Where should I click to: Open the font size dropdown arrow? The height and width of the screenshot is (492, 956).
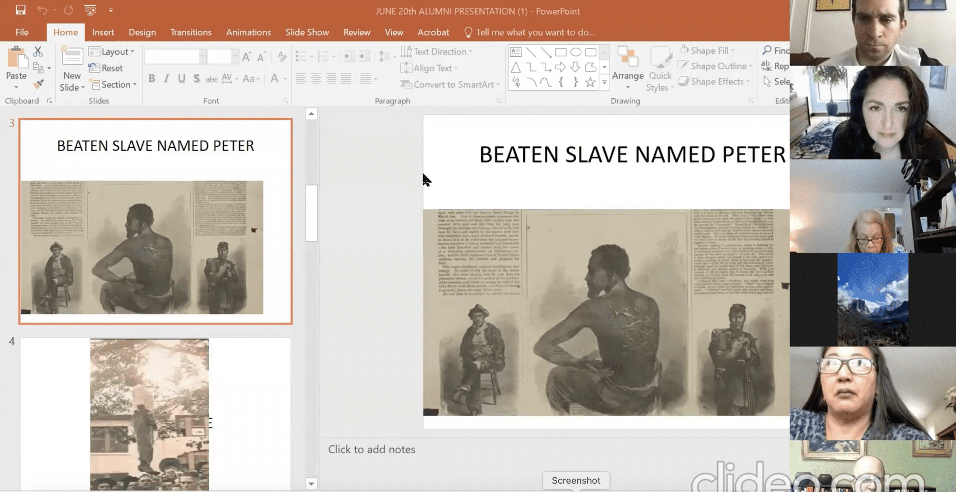[x=235, y=56]
